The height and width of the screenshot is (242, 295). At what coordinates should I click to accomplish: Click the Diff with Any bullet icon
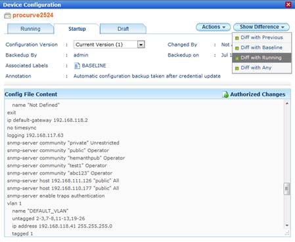(237, 68)
